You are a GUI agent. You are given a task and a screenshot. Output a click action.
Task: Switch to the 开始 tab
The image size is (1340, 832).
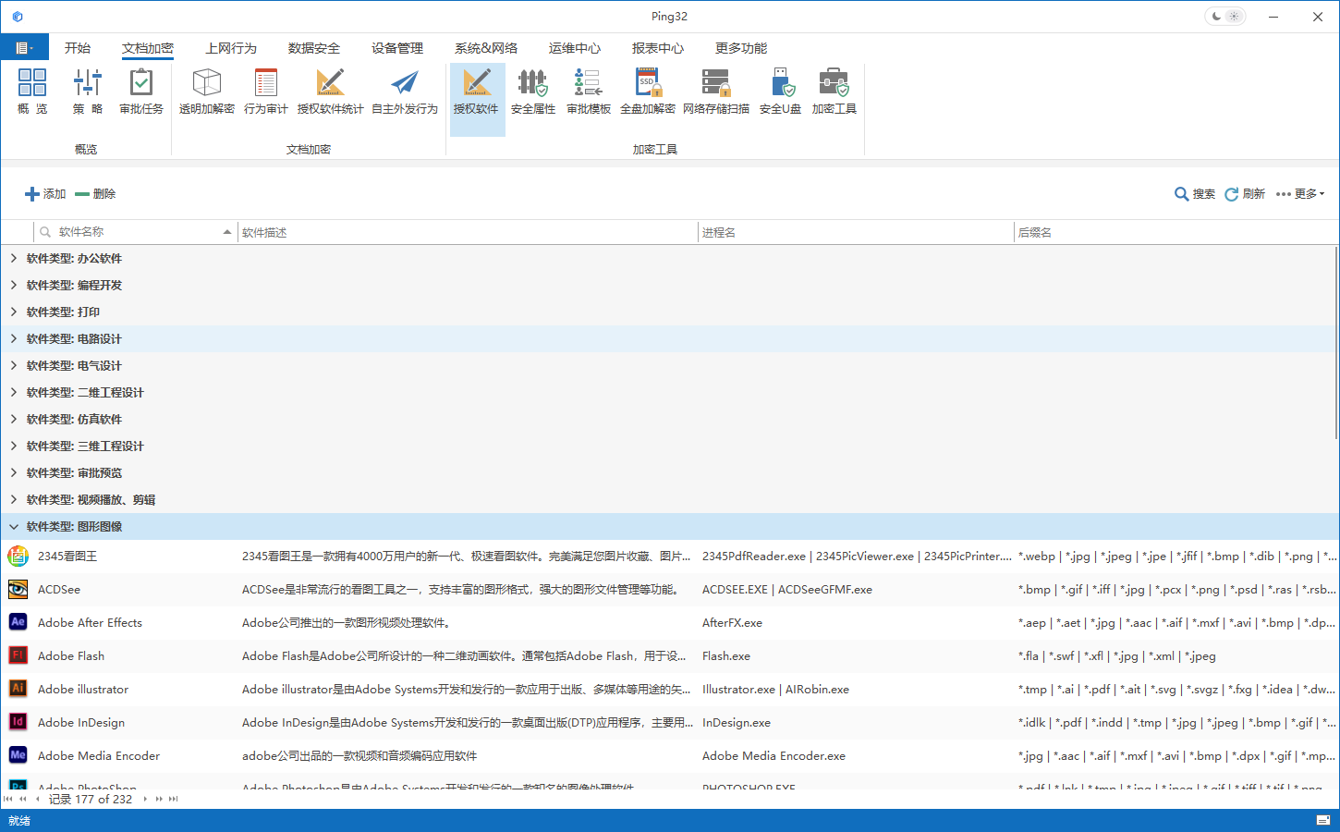click(78, 48)
